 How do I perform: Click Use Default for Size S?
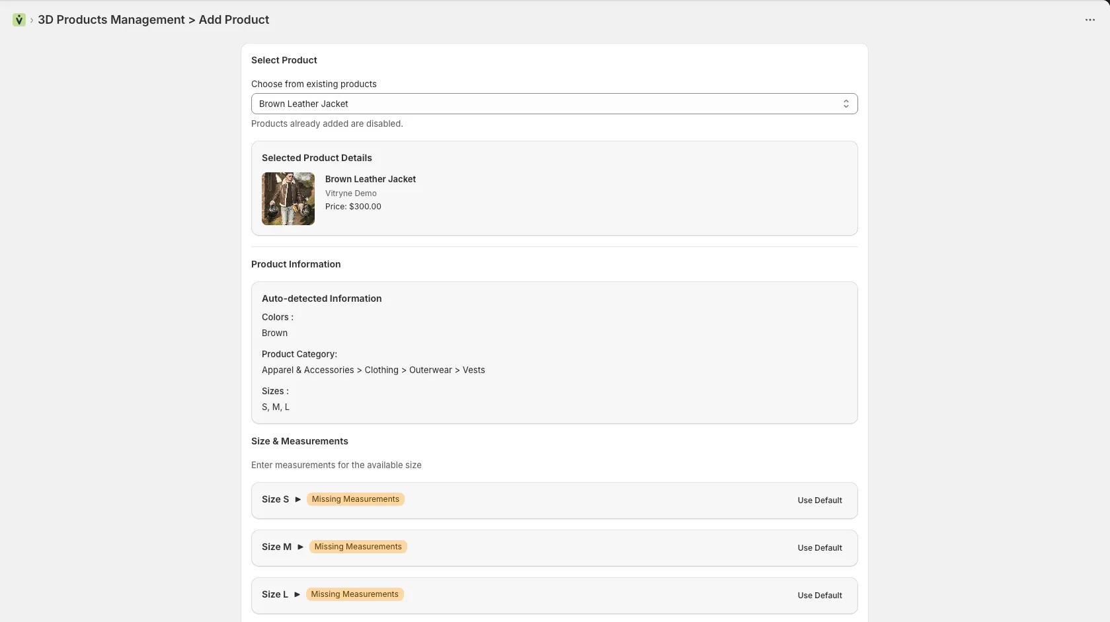[818, 500]
